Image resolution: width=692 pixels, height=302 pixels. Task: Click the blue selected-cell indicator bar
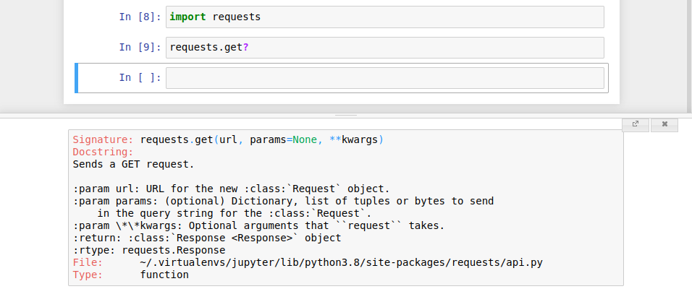[x=76, y=78]
